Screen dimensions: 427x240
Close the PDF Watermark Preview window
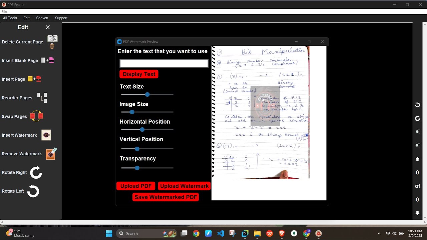coord(322,42)
